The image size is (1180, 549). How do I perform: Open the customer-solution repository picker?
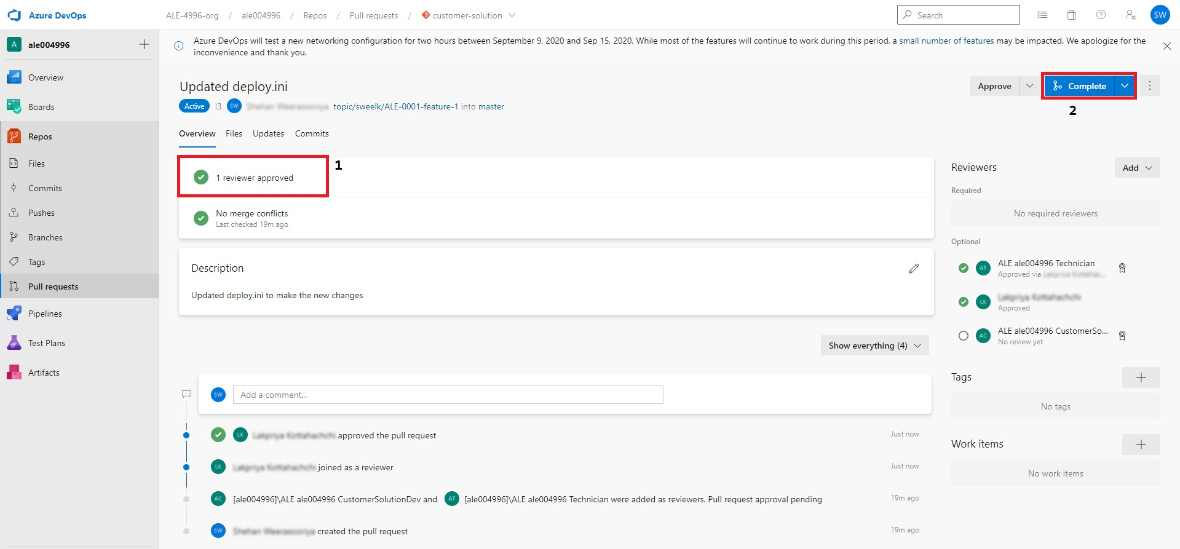(469, 15)
